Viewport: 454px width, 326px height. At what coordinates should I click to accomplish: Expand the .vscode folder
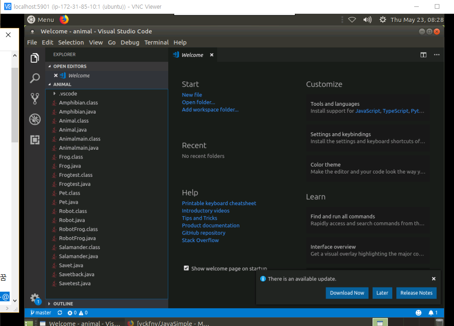click(54, 93)
